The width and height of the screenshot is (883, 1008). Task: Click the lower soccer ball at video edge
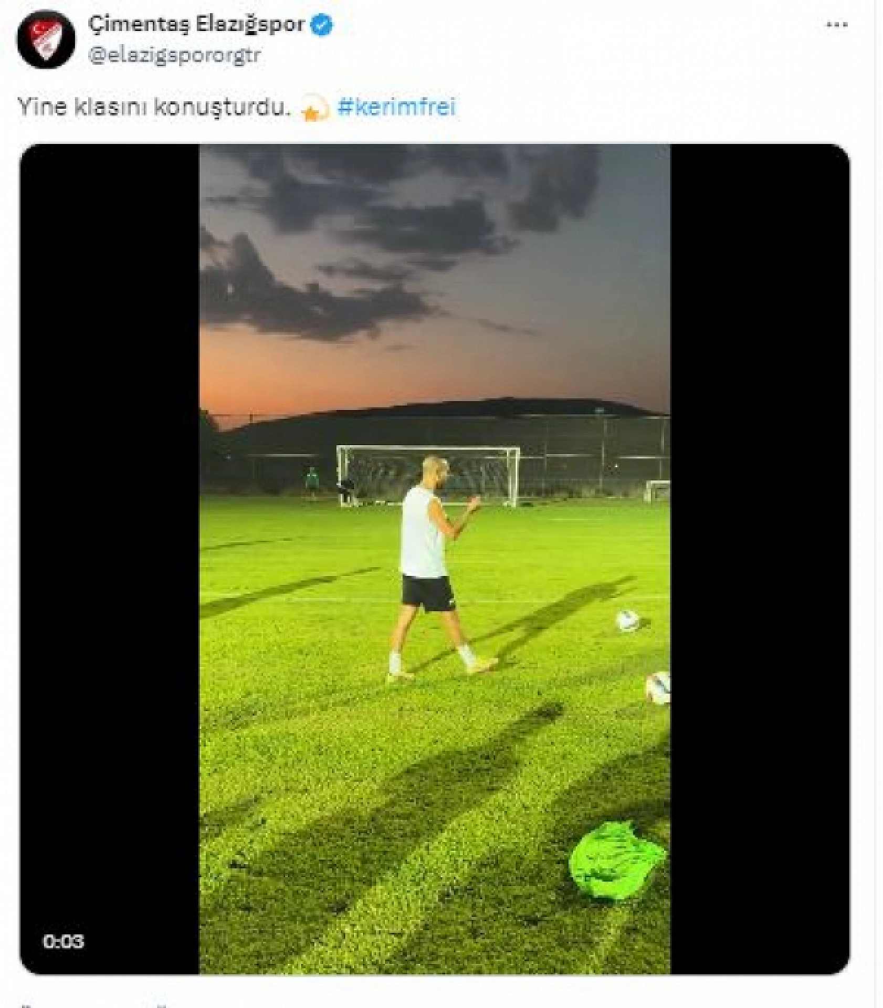(x=658, y=688)
